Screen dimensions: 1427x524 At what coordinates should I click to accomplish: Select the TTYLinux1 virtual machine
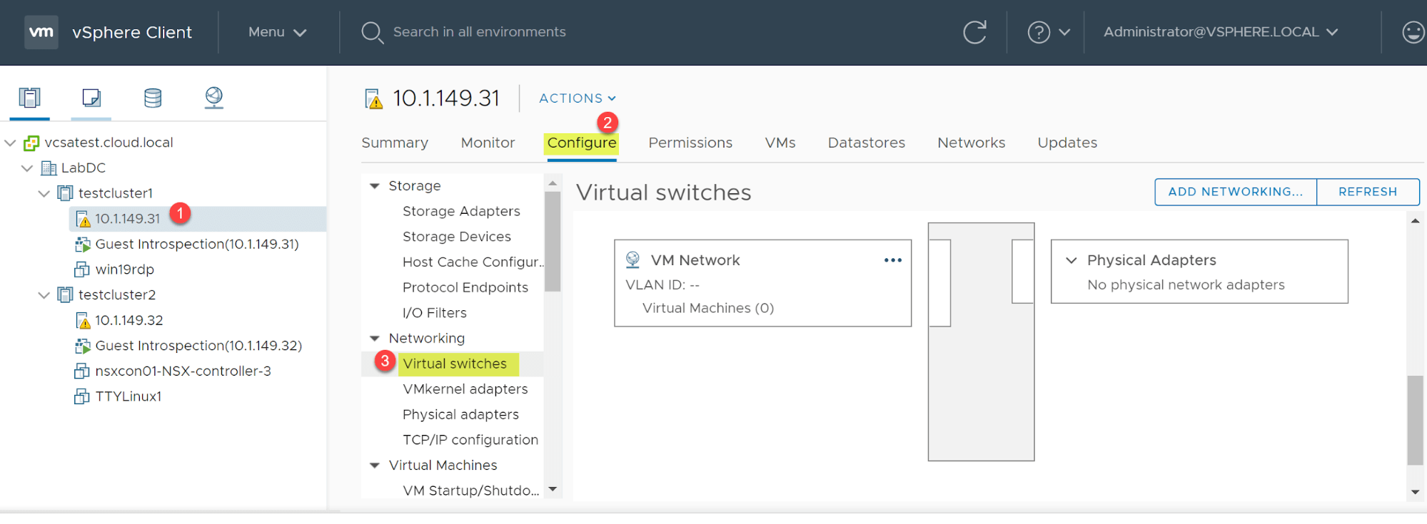(128, 397)
